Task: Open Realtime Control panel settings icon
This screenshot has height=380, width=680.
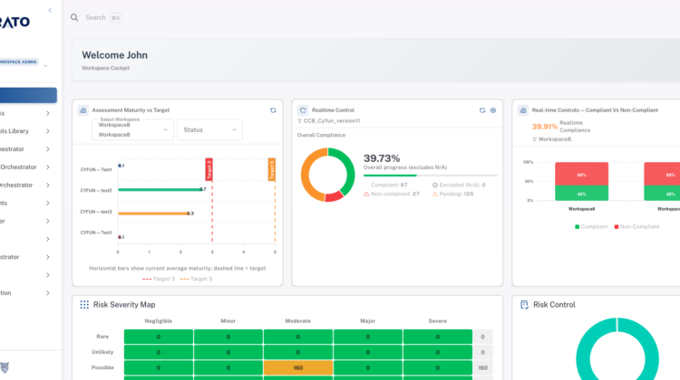Action: pos(493,110)
